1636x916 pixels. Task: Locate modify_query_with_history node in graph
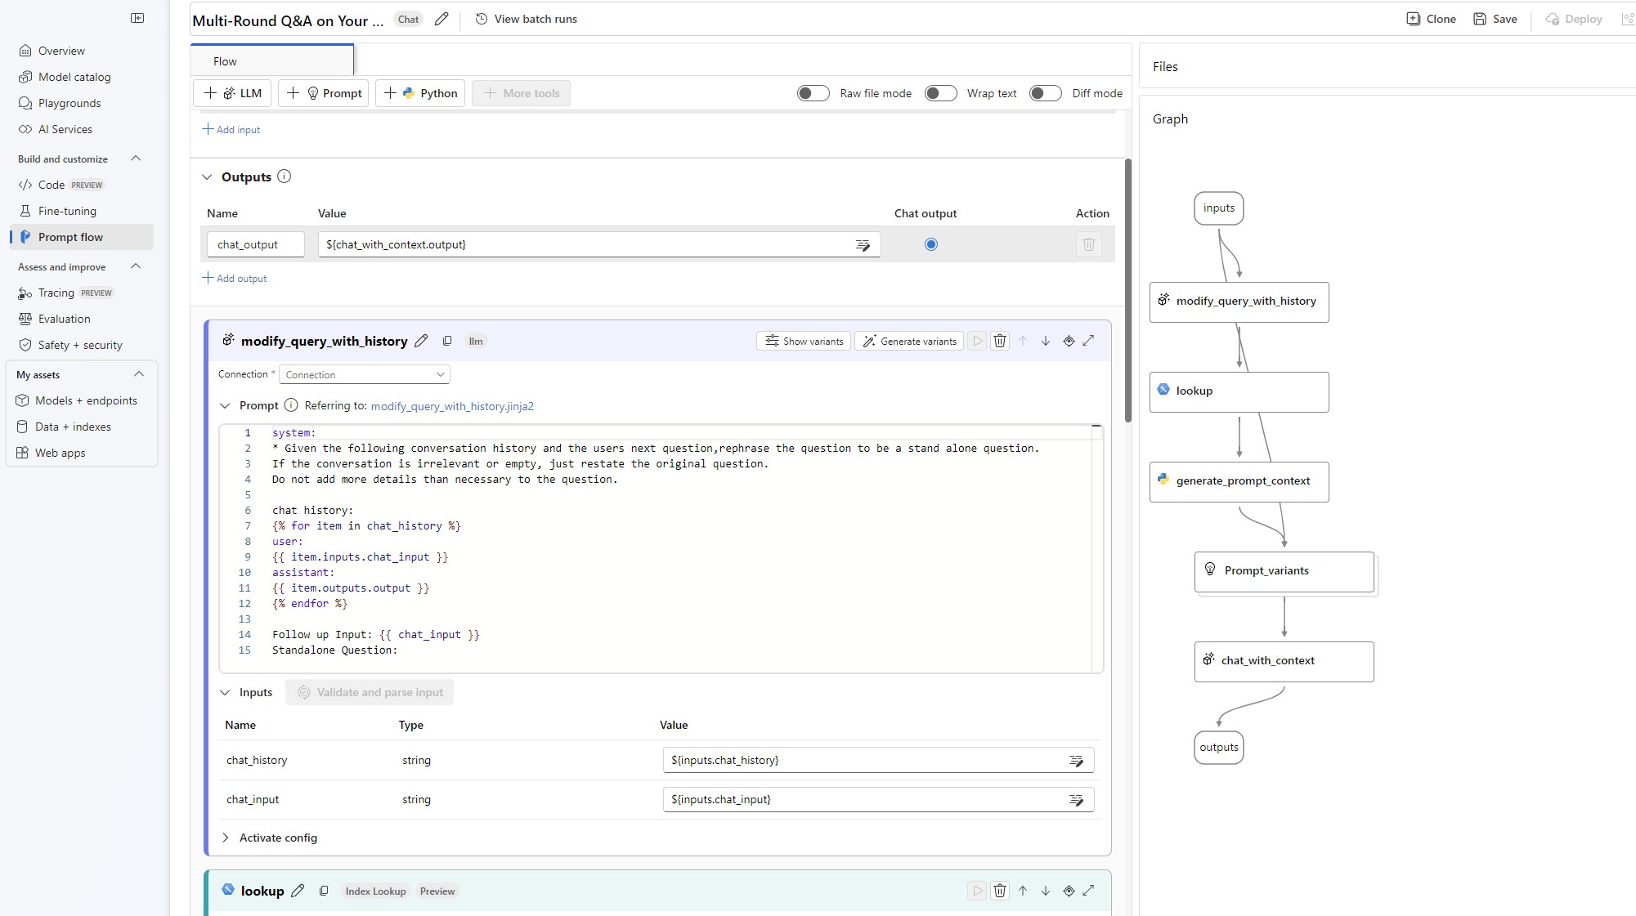(1069, 341)
